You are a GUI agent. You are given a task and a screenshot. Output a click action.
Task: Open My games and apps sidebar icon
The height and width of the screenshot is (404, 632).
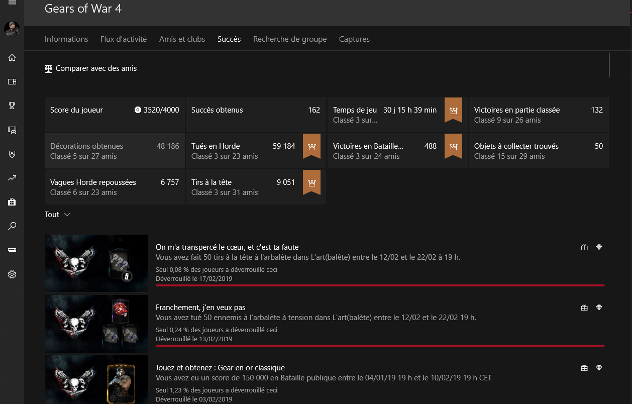[x=12, y=81]
